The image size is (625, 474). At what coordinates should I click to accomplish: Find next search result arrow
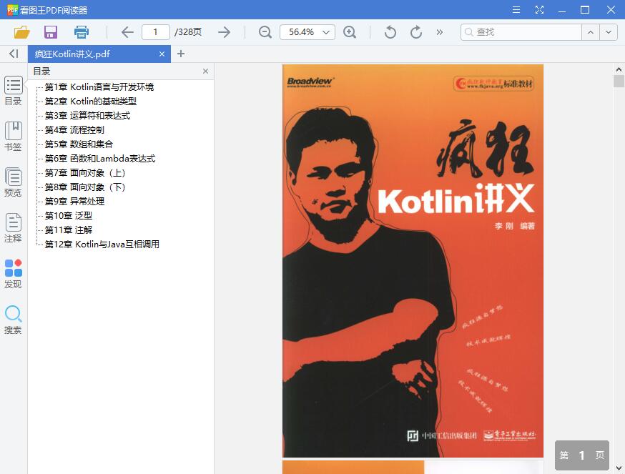pos(609,32)
